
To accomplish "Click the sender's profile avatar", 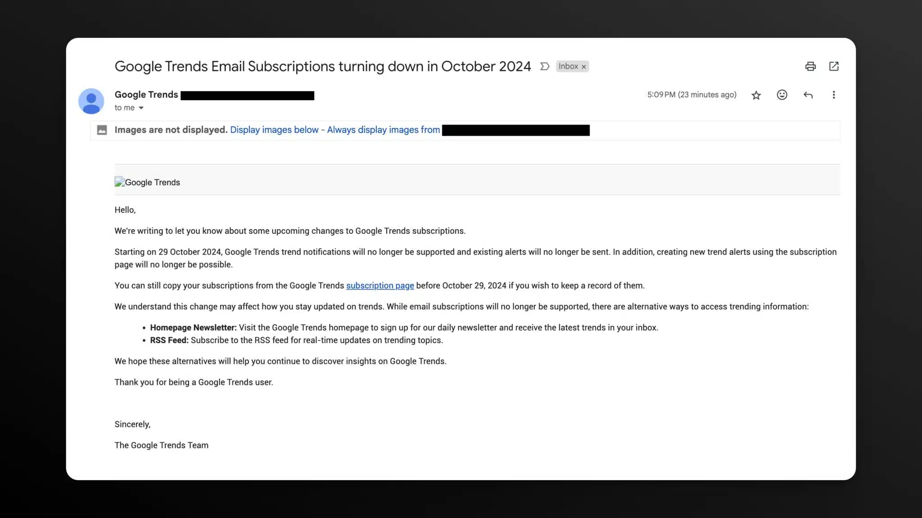I will [91, 101].
